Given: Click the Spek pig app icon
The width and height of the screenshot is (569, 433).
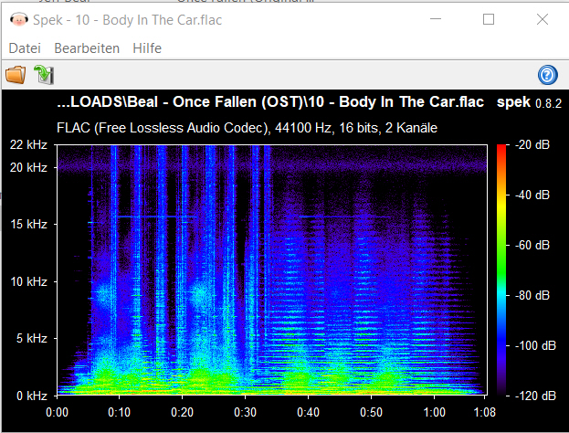Looking at the screenshot, I should tap(19, 19).
